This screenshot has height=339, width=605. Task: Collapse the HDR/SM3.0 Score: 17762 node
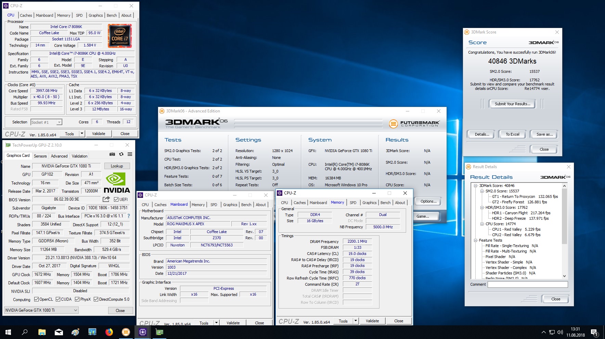(x=482, y=207)
